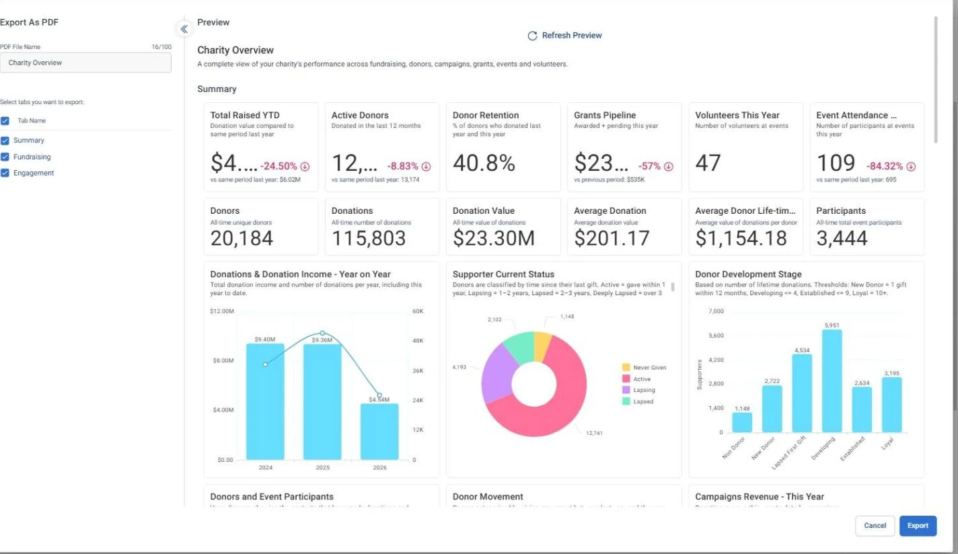Click the Active legend swatch

pyautogui.click(x=626, y=379)
